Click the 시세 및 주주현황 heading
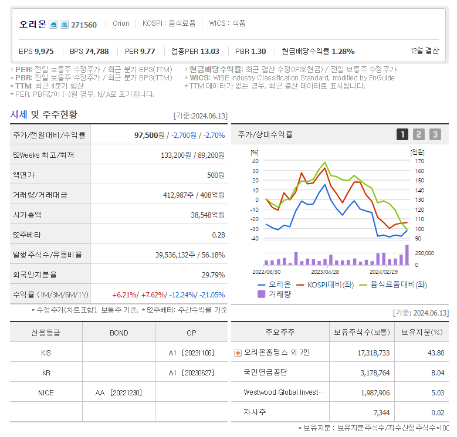This screenshot has width=457, height=437. (x=44, y=114)
